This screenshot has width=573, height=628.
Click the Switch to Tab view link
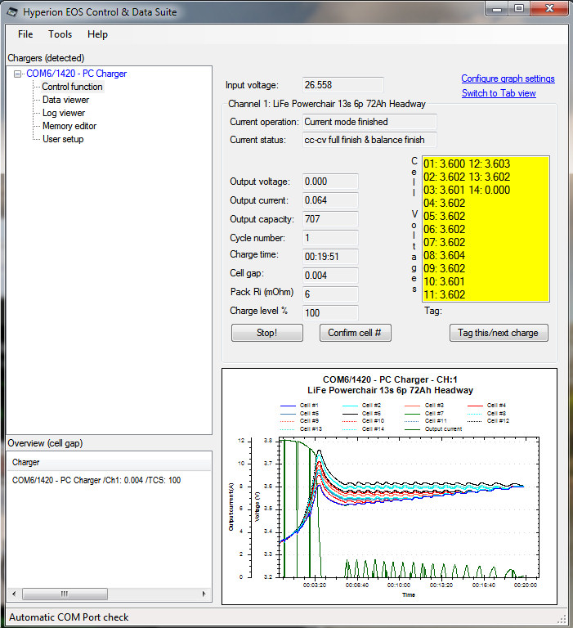pos(499,93)
